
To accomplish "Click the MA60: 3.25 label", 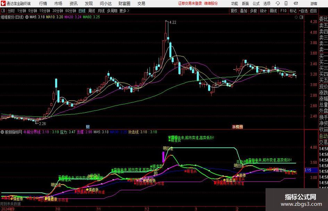I will tap(91, 17).
